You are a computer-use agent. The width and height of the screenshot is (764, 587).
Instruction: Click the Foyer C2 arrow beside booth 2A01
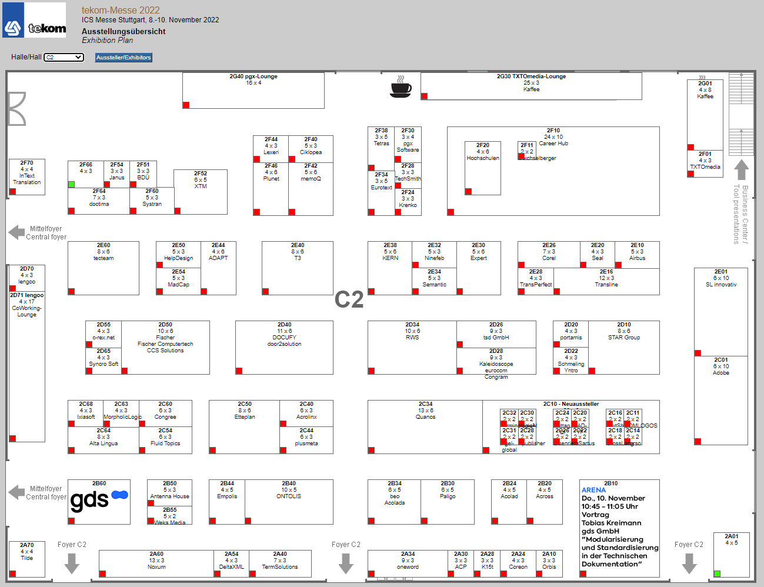[x=689, y=563]
